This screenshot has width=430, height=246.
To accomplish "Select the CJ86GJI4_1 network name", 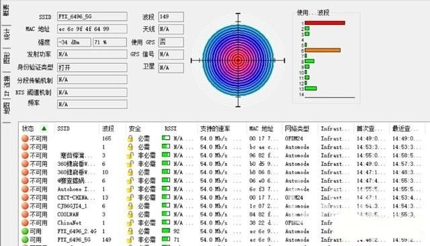I will pos(72,206).
